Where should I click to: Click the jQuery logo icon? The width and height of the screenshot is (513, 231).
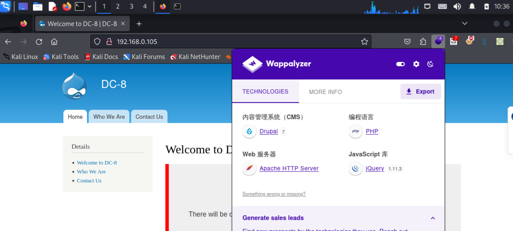click(355, 168)
